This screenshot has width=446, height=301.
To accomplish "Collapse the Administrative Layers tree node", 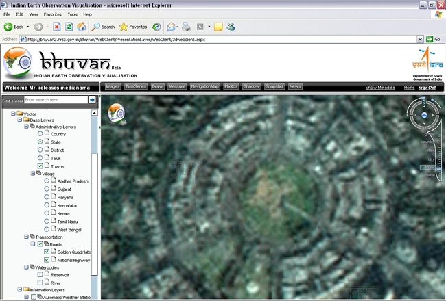I will (25, 127).
